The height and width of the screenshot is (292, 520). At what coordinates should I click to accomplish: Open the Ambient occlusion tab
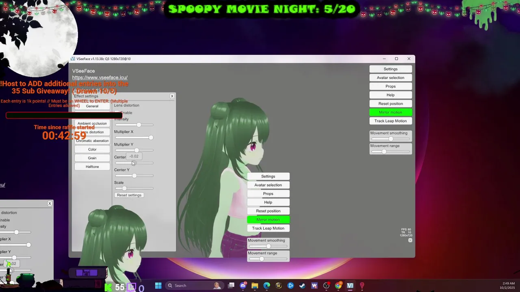tap(92, 124)
